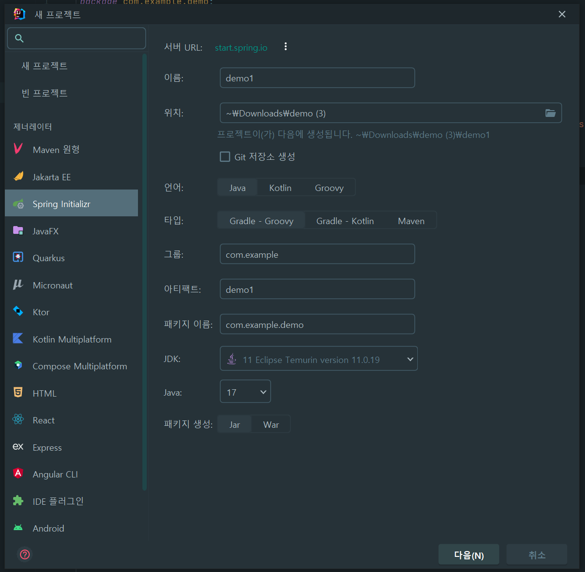Viewport: 585px width, 572px height.
Task: Open server URL options via three dots
Action: point(286,47)
